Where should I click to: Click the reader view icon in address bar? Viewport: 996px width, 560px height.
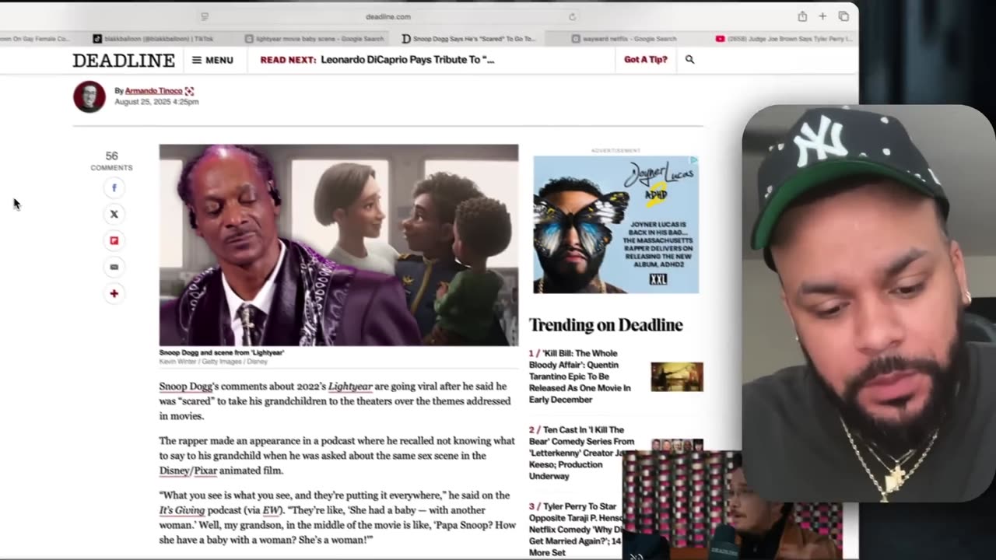click(205, 16)
